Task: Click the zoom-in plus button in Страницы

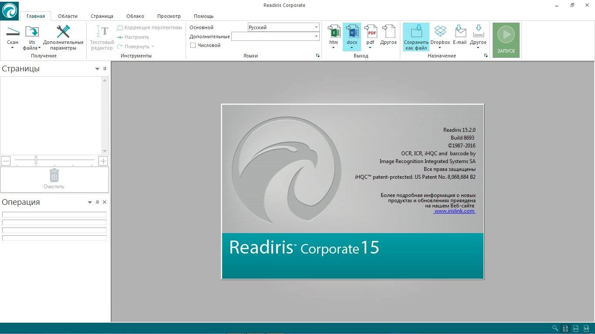Action: tap(103, 161)
